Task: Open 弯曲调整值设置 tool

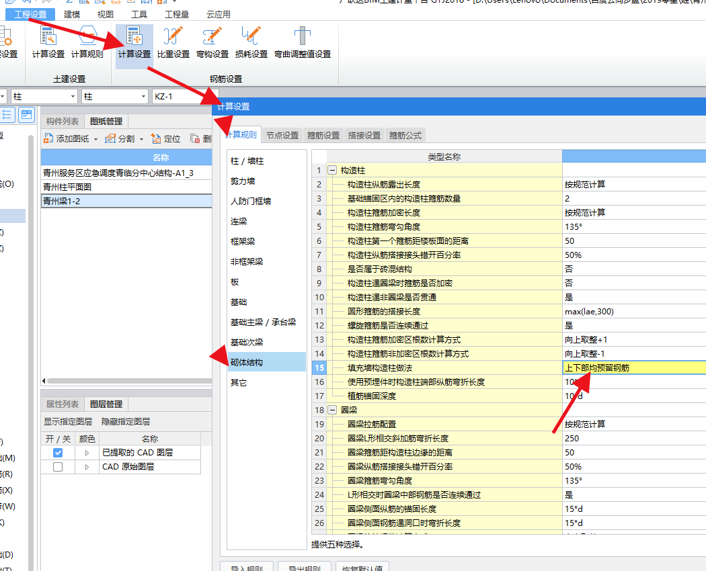Action: point(303,42)
